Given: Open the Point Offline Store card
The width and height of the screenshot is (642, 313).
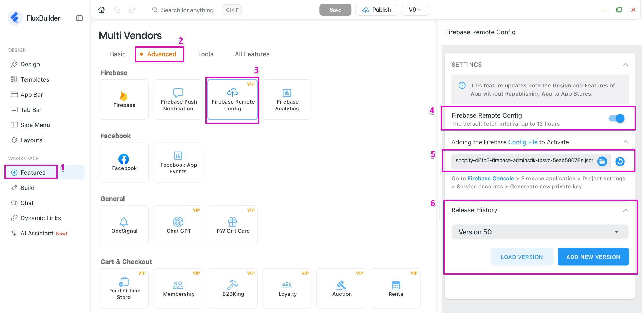Looking at the screenshot, I should pyautogui.click(x=124, y=288).
